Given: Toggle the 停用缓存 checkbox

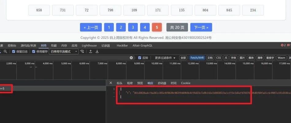Looking at the screenshot, I should tap(34, 52).
